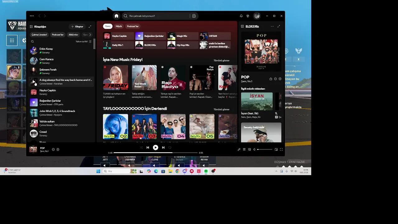Show more library filter chips with arrow
Viewport: 398px width, 224px height.
[90, 35]
